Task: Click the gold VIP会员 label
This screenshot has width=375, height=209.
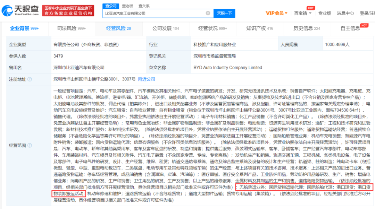Action: (x=274, y=13)
